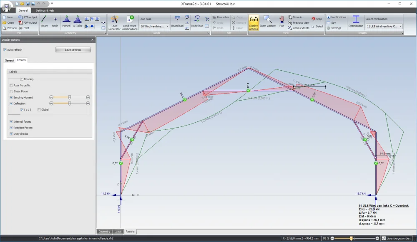Viewport: 417px width, 242px height.
Task: Disable Deflection checkbox
Action: pyautogui.click(x=11, y=104)
